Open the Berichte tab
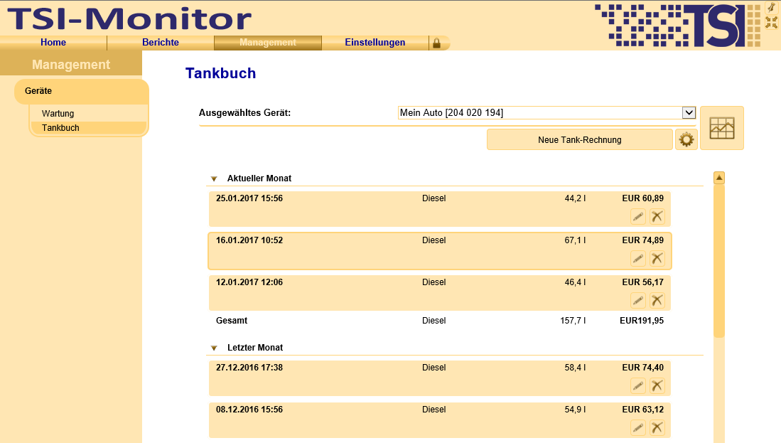 [x=161, y=43]
